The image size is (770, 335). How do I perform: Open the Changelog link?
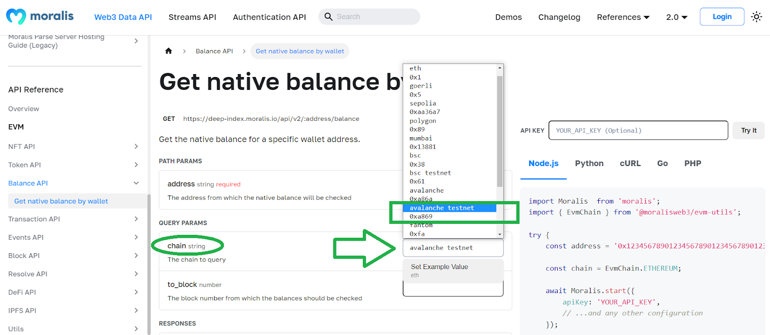coord(559,17)
